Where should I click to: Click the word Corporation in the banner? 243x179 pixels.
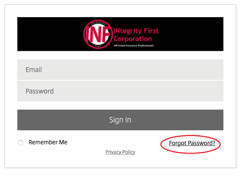coord(133,39)
